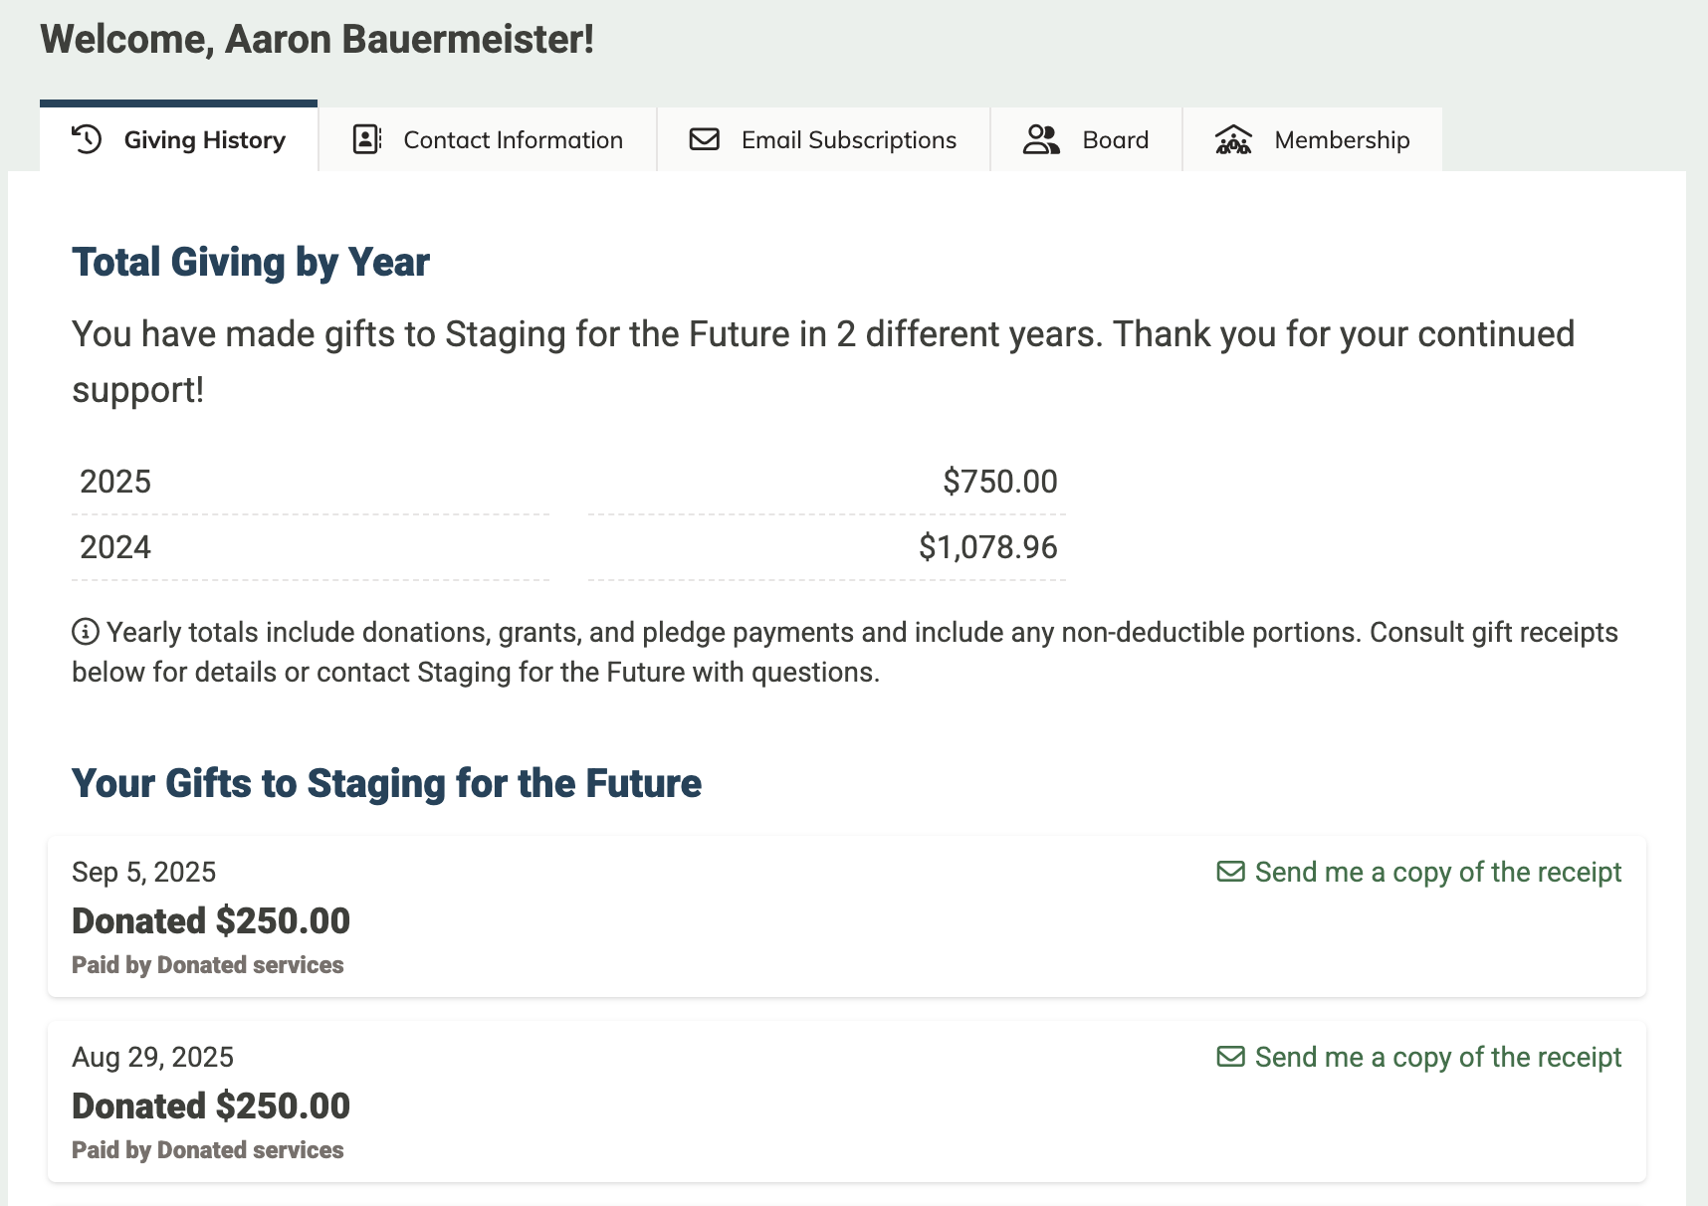Viewport: 1708px width, 1206px height.
Task: Click the info icon beside the yearly totals note
Action: tap(86, 632)
